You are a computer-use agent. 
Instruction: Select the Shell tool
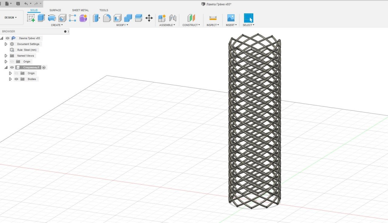(118, 18)
